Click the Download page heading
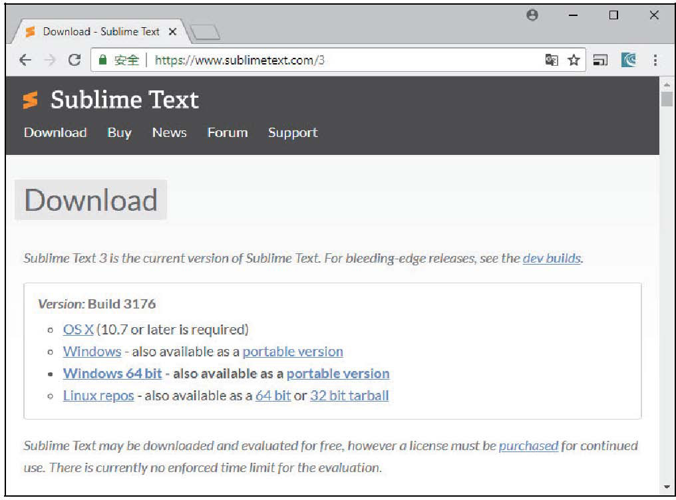This screenshot has width=676, height=500. click(x=91, y=200)
